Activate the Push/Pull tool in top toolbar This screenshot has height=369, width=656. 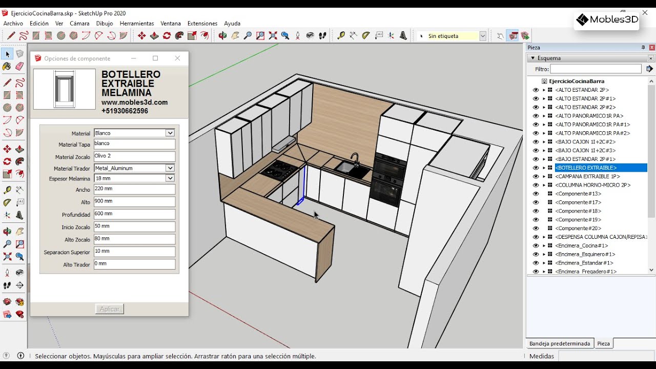point(154,36)
